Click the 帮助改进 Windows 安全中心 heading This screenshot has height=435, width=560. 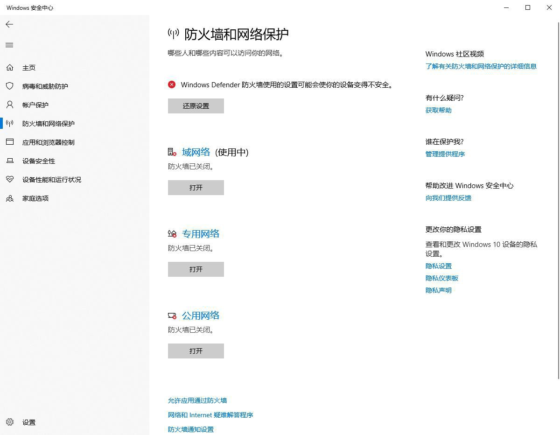click(469, 186)
